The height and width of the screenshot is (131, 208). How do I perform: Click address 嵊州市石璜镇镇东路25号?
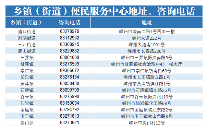(147, 90)
